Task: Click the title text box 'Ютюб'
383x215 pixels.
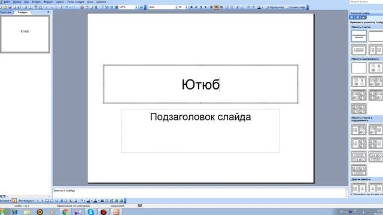Action: [x=200, y=84]
